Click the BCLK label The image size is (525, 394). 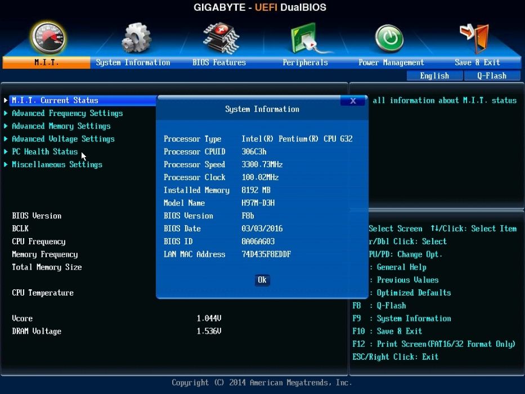[20, 229]
